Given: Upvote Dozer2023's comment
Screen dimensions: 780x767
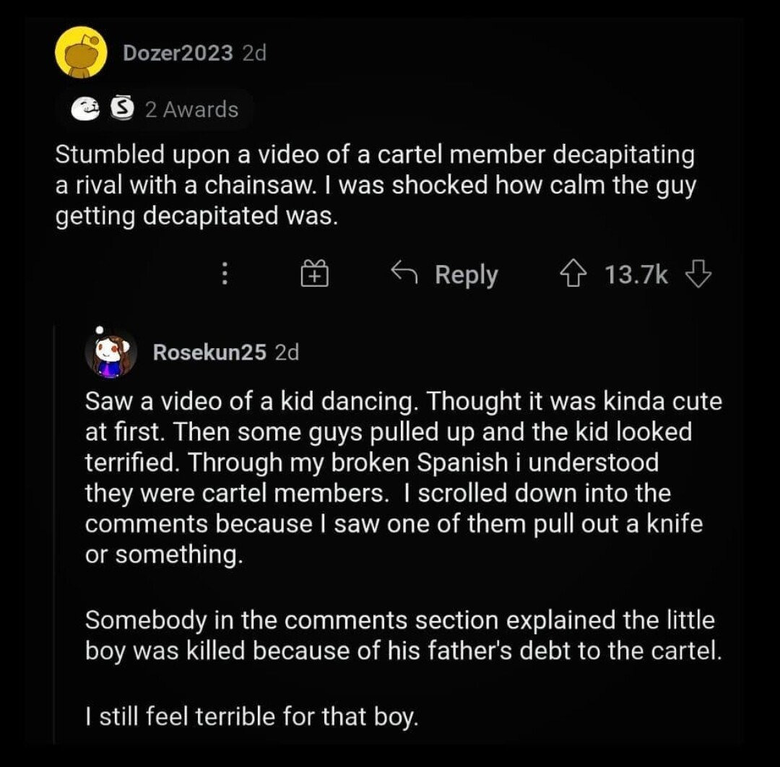Looking at the screenshot, I should click(x=571, y=274).
